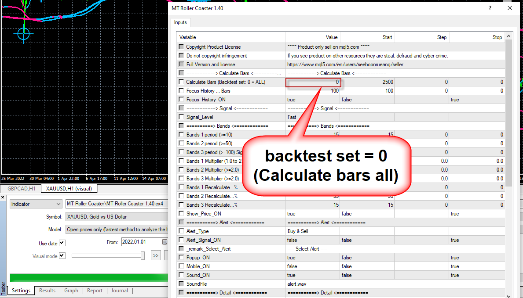Click the fast-forward >> button in tester

pos(155,256)
